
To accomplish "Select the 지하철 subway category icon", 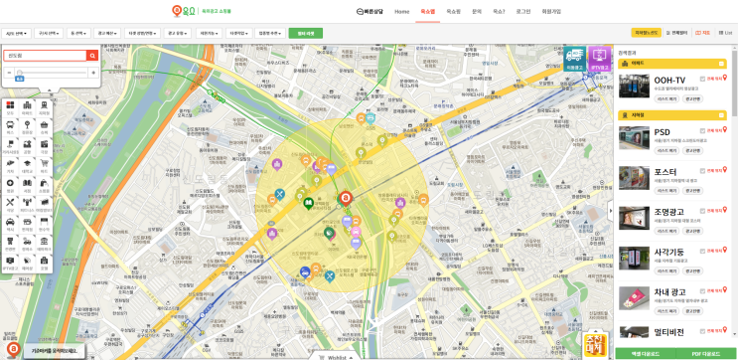I will [45, 107].
